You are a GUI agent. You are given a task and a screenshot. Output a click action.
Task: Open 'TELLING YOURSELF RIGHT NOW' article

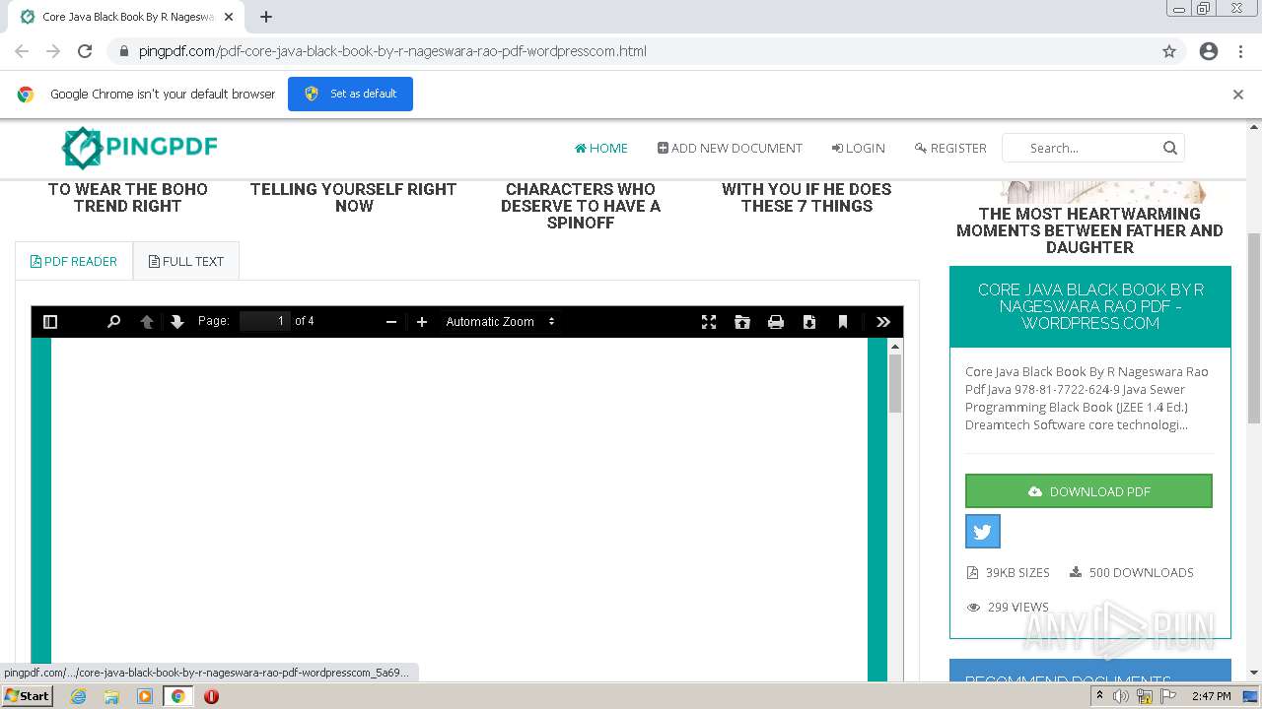354,197
